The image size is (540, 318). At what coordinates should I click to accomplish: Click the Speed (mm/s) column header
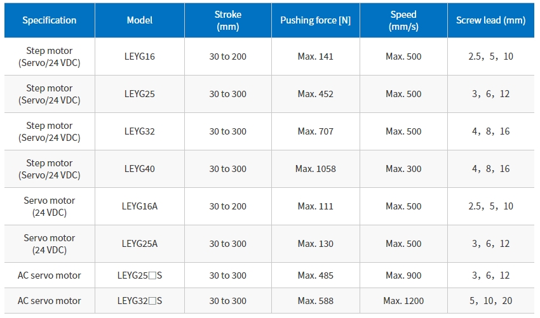pyautogui.click(x=403, y=20)
